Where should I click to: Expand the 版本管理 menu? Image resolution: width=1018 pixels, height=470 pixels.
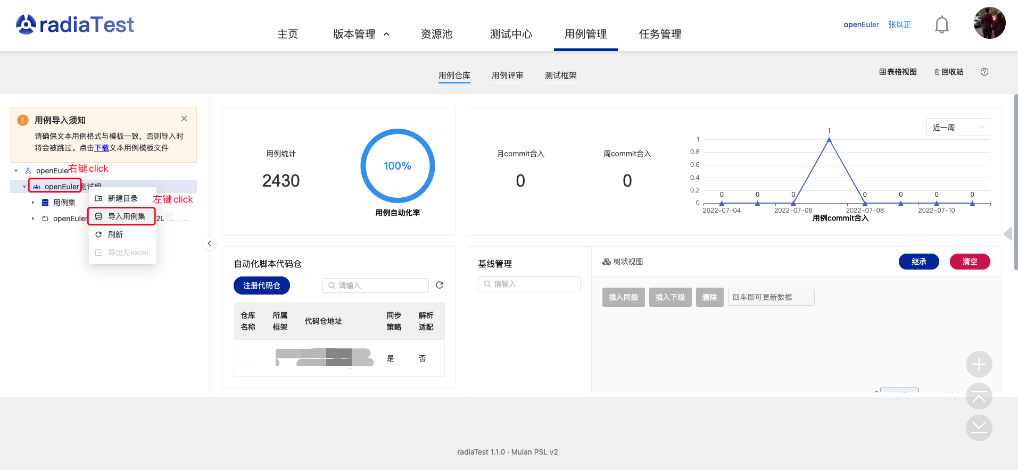[361, 34]
